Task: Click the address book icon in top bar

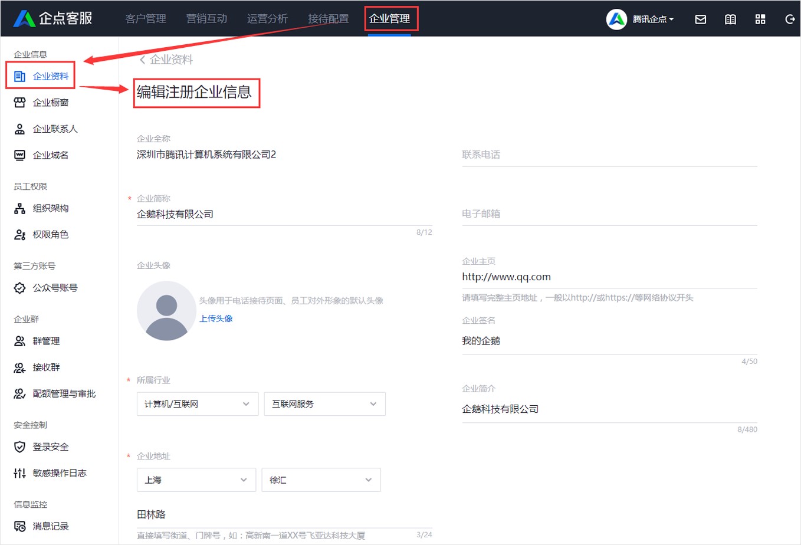Action: (x=730, y=19)
